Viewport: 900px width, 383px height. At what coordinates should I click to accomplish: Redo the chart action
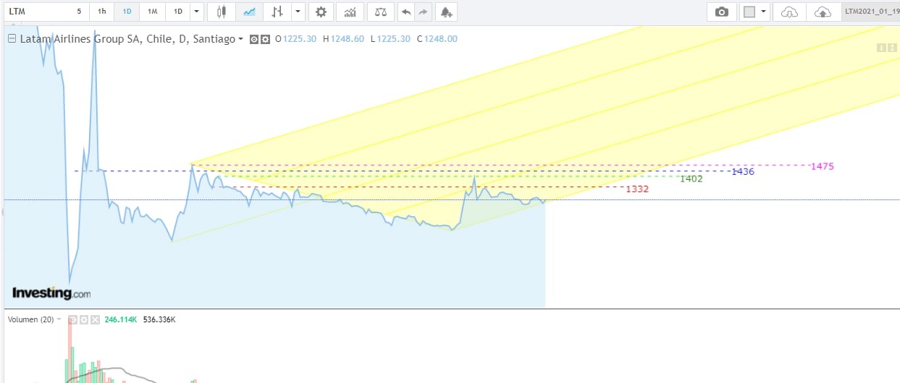tap(424, 12)
